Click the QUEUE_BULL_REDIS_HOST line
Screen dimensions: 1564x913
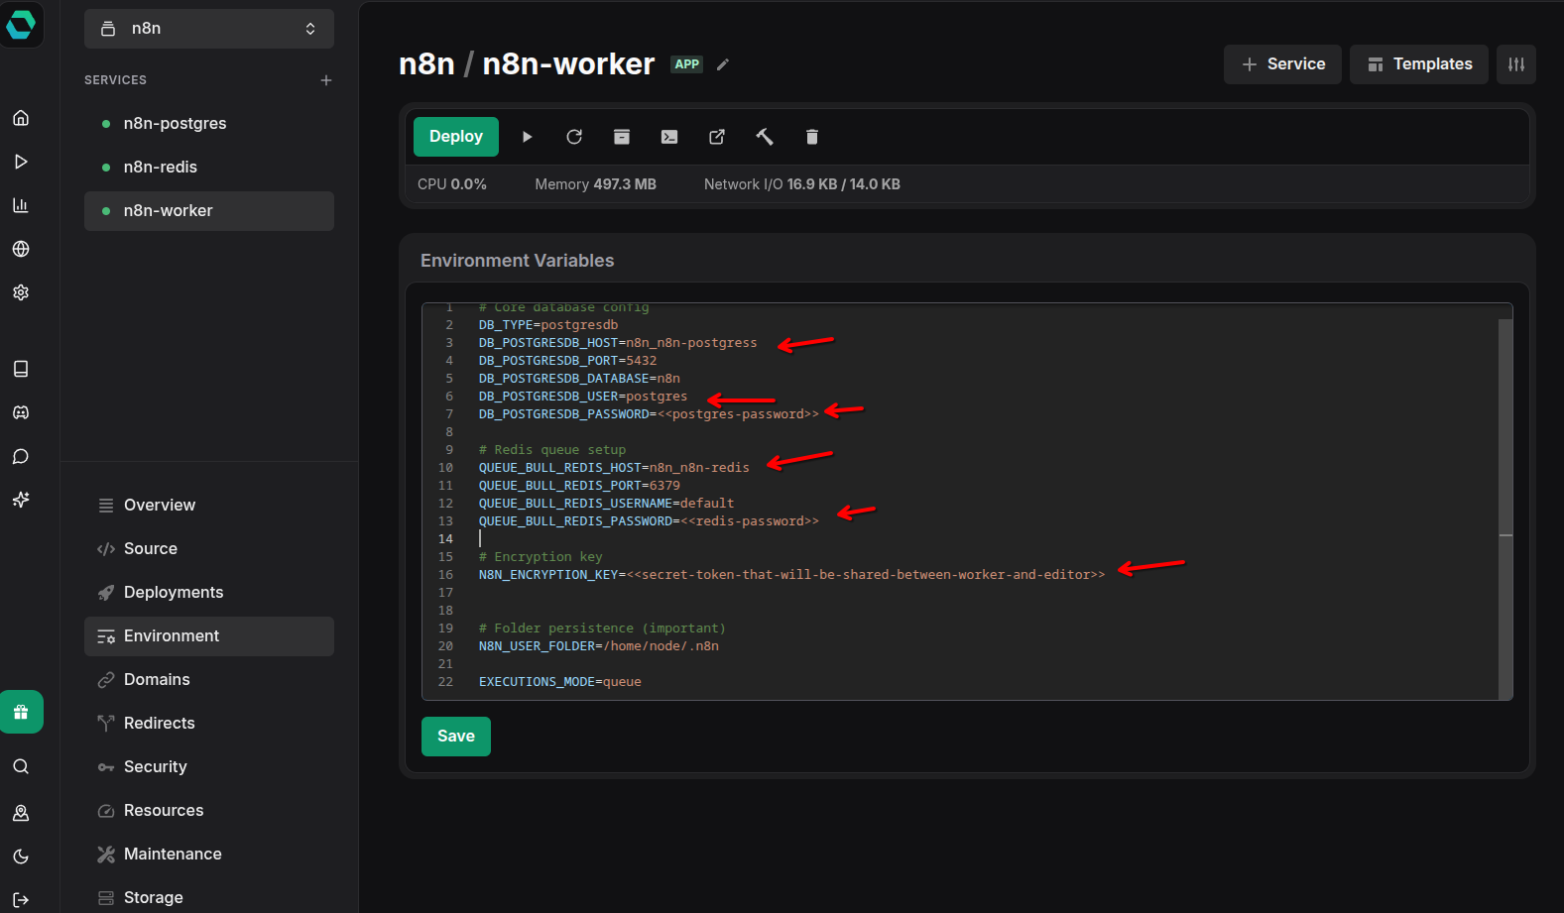[x=614, y=468]
